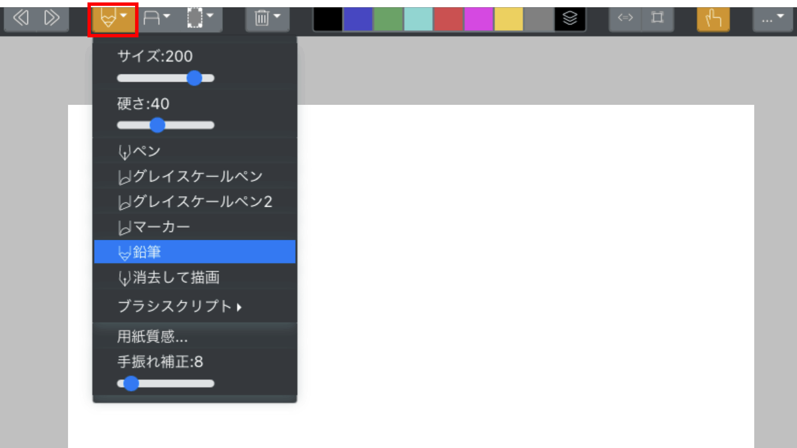
Task: Select the gray color swatch
Action: tap(538, 18)
